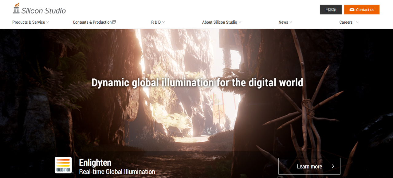
Task: Click the external-window icon beside Contents & Production
Action: (114, 22)
